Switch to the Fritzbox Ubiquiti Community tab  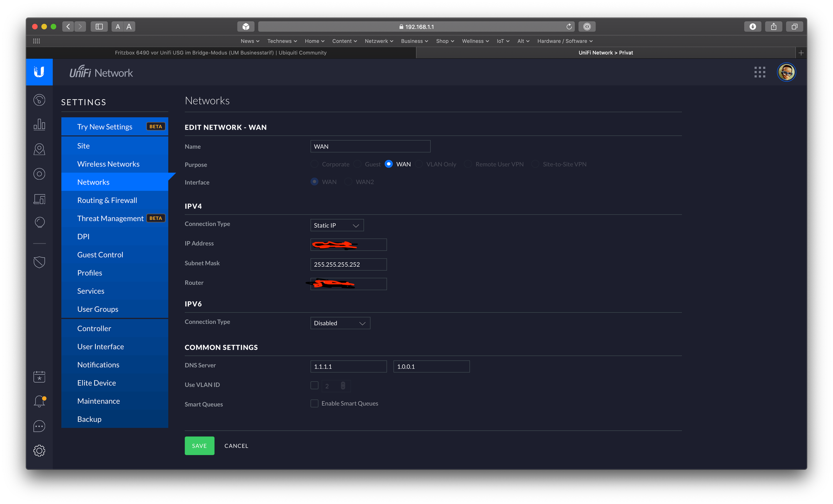221,53
